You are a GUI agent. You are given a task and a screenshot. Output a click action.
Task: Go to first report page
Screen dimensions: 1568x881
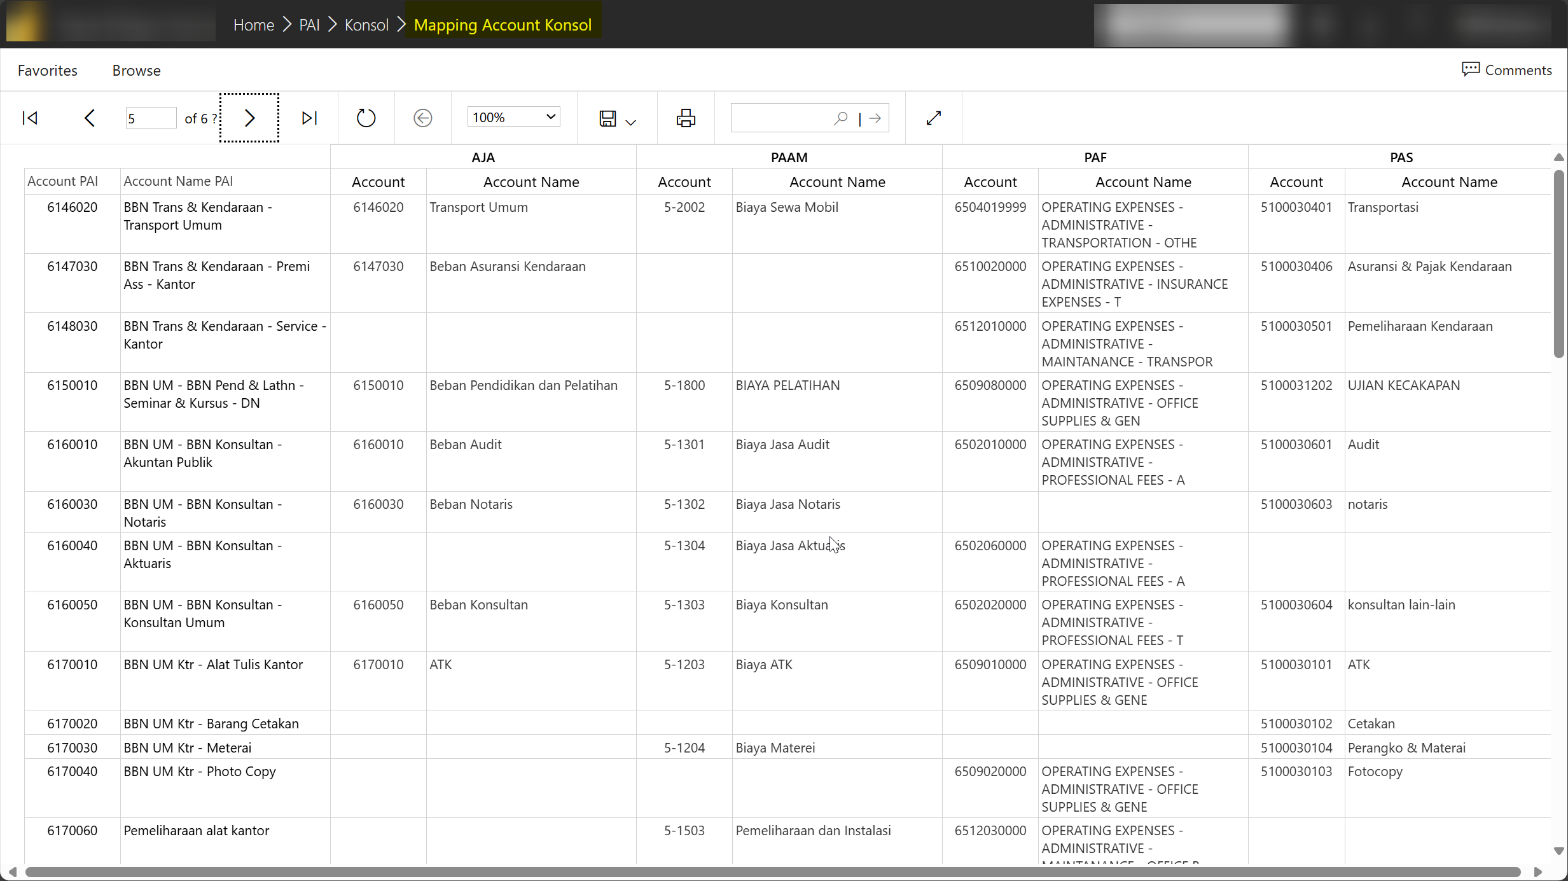pos(30,118)
